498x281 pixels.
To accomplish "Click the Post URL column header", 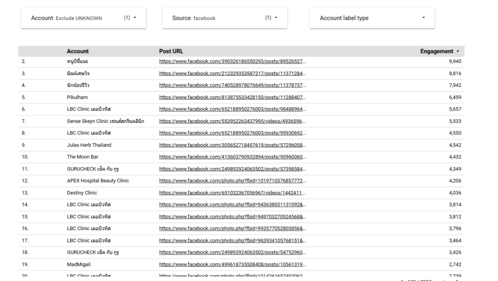I will coord(171,51).
